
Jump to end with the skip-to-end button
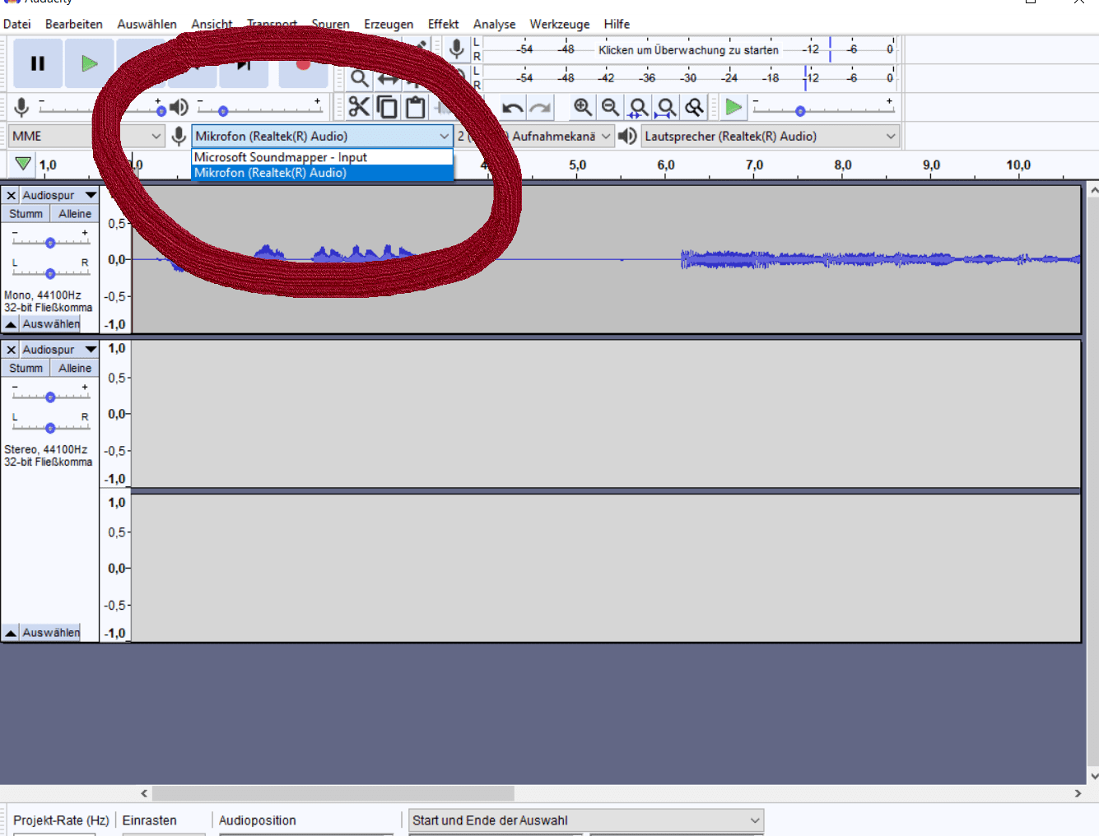point(244,64)
